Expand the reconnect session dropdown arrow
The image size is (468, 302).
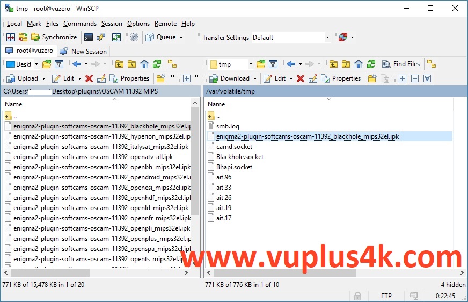coord(353,37)
